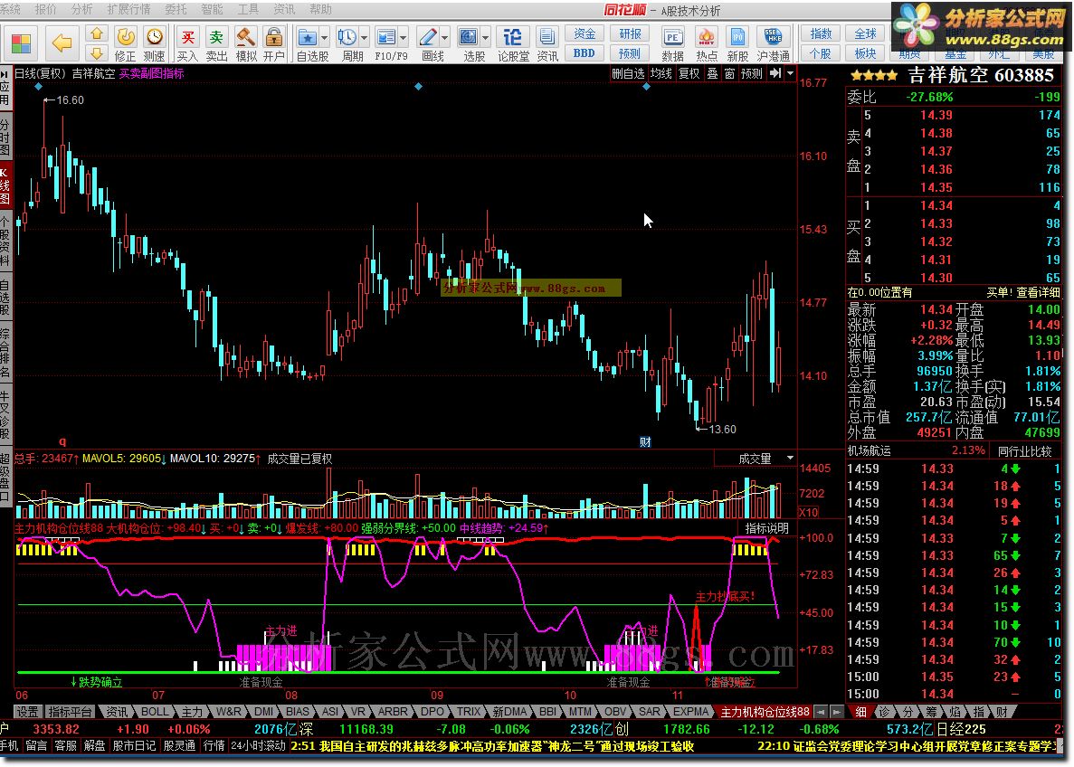
Task: Click the small yellow down arrow icon
Action: pos(97,52)
